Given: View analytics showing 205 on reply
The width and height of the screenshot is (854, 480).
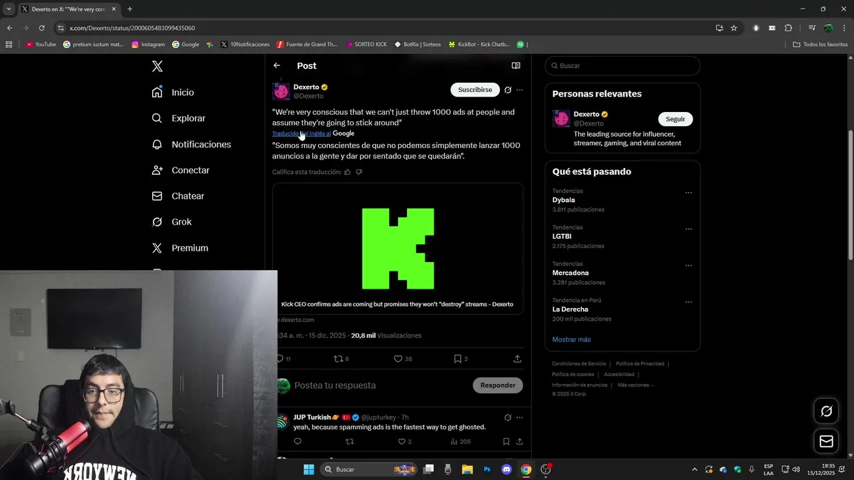Looking at the screenshot, I should pyautogui.click(x=460, y=441).
